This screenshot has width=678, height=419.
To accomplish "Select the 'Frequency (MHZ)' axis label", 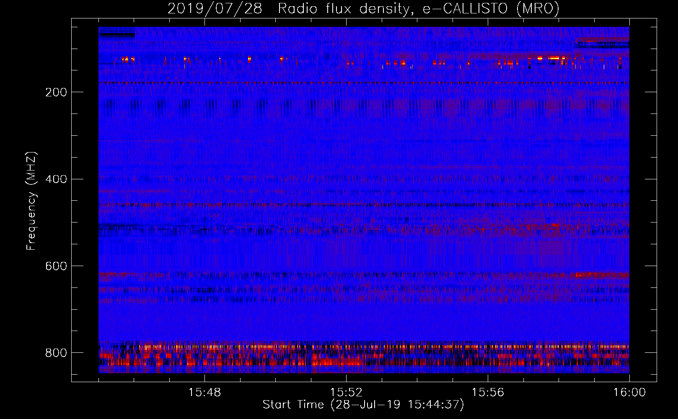I will pos(31,201).
